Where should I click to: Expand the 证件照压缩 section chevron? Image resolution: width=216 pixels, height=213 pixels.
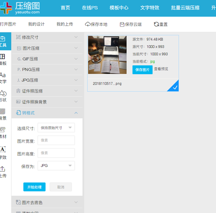click(76, 91)
